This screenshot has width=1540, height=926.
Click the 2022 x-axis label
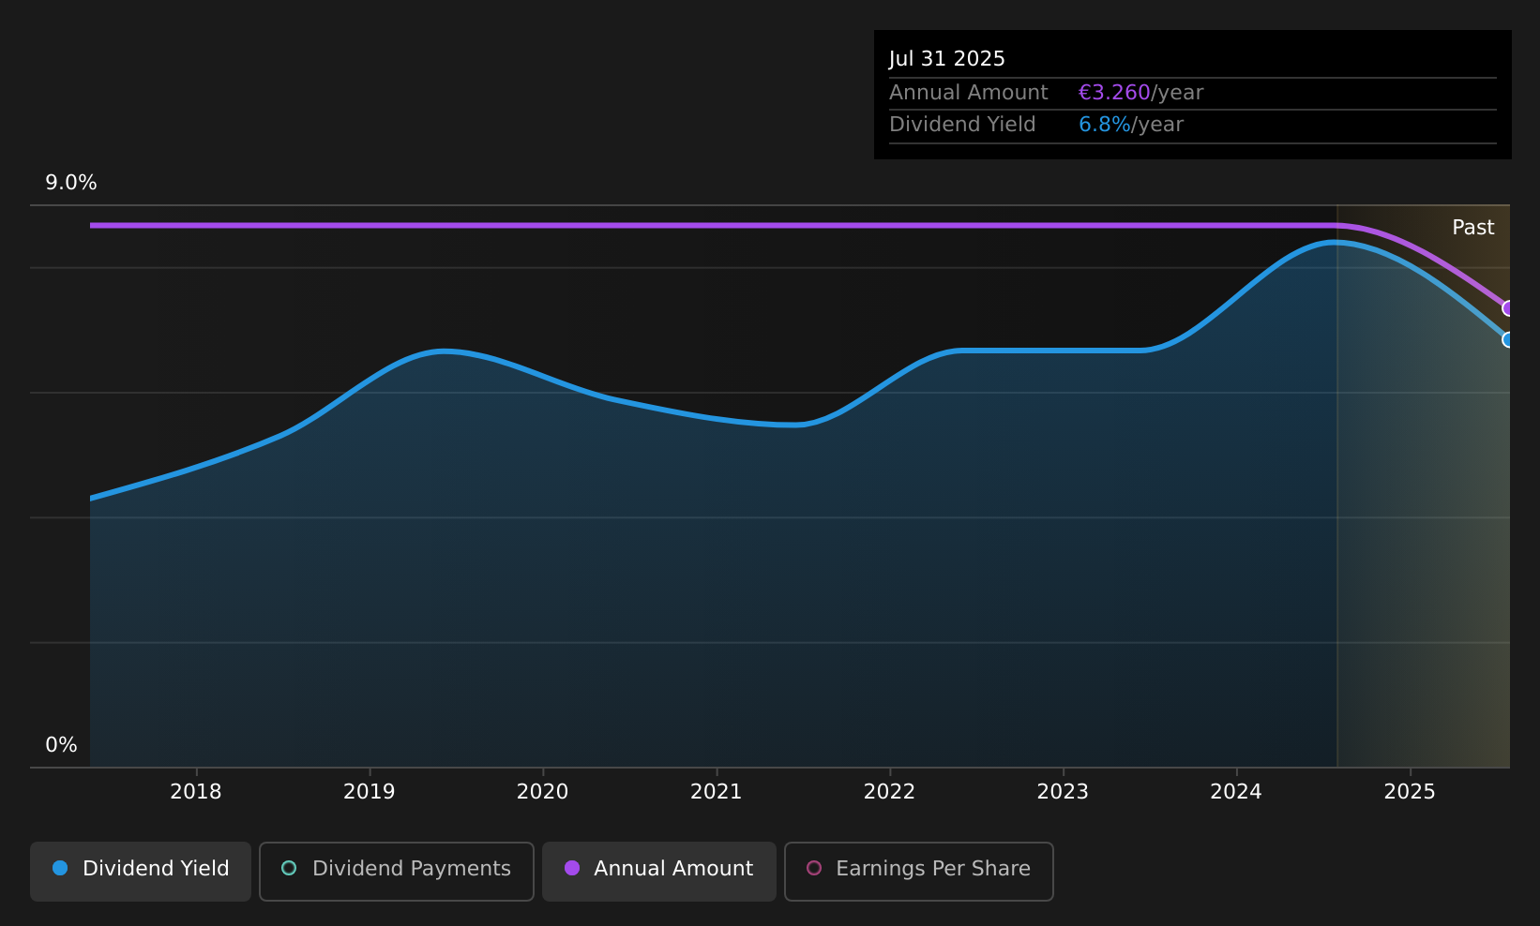(890, 792)
